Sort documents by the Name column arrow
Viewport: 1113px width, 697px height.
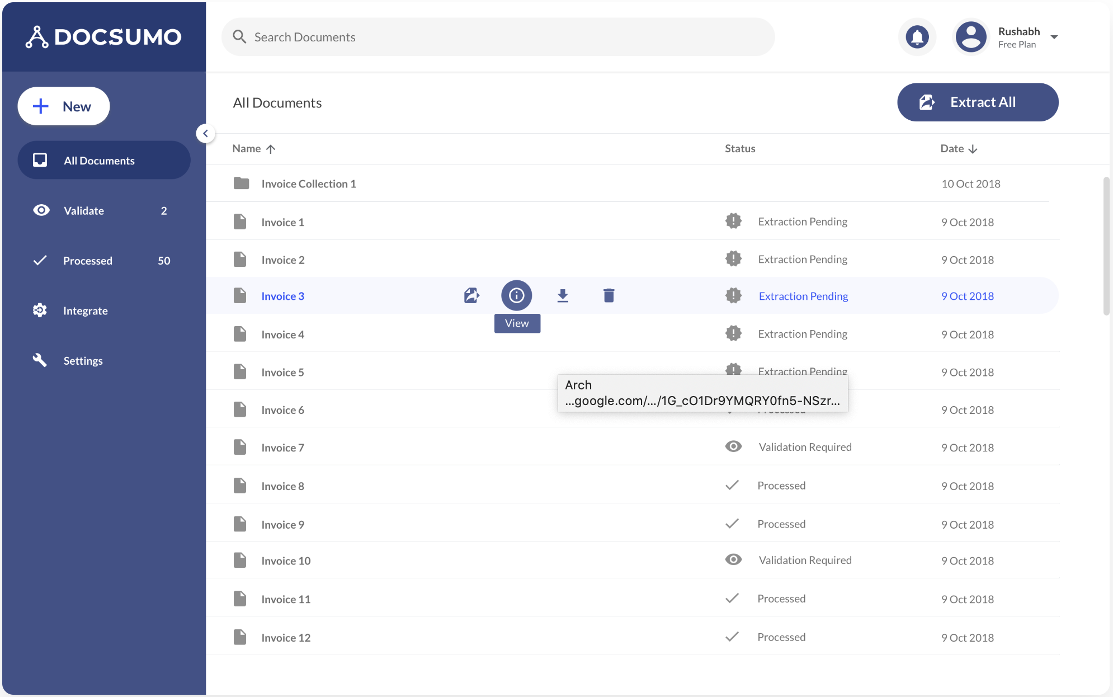271,149
